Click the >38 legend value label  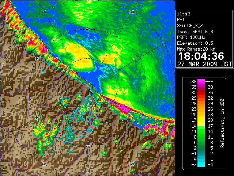[x=193, y=82]
